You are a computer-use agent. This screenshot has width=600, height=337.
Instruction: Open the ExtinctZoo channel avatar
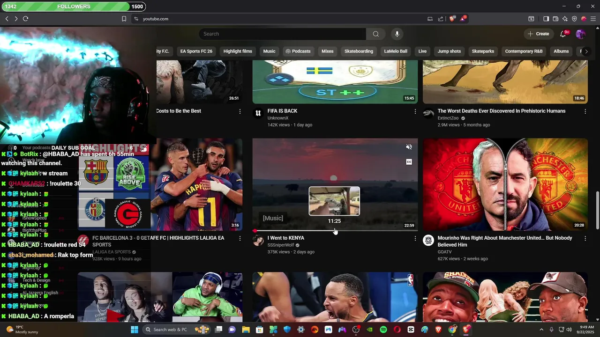pos(428,113)
